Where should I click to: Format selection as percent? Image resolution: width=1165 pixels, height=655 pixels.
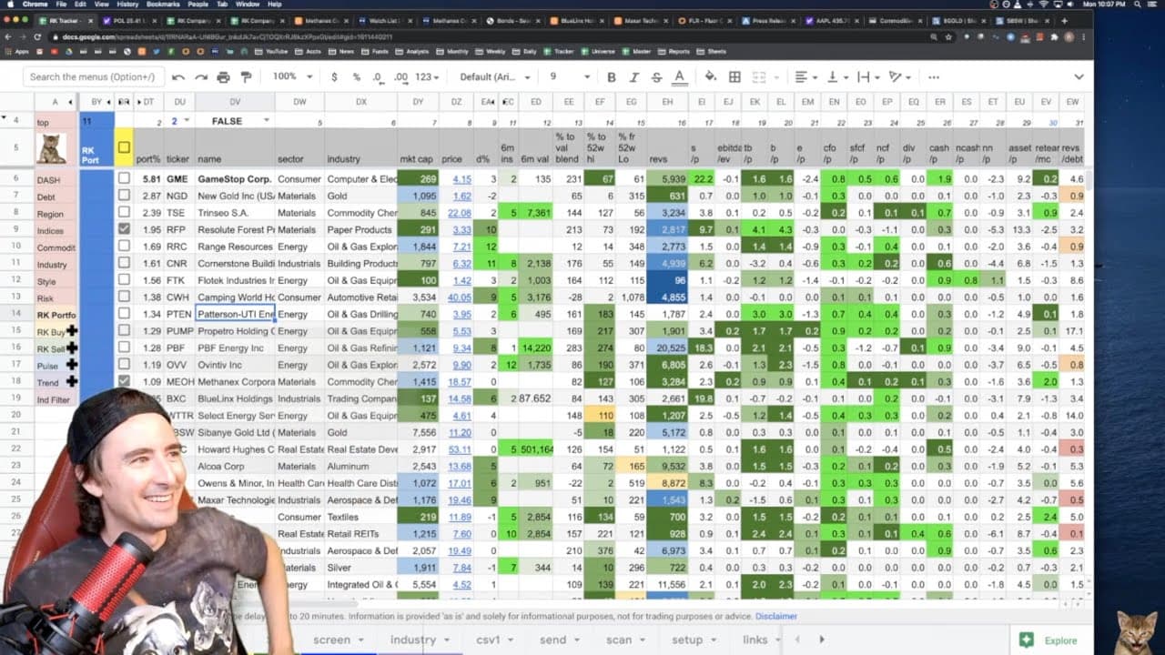(357, 77)
